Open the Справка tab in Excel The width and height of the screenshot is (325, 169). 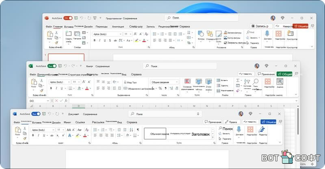point(136,74)
